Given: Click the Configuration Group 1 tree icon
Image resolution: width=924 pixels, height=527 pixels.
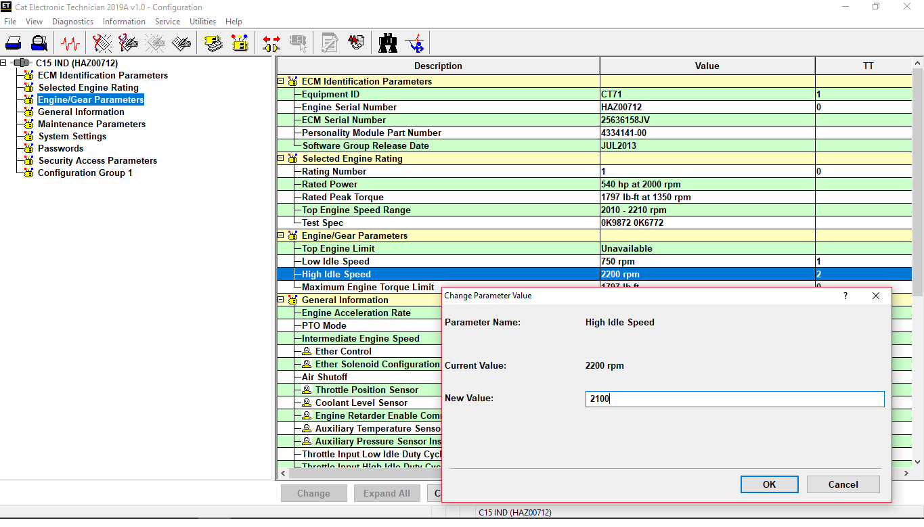Looking at the screenshot, I should click(28, 173).
